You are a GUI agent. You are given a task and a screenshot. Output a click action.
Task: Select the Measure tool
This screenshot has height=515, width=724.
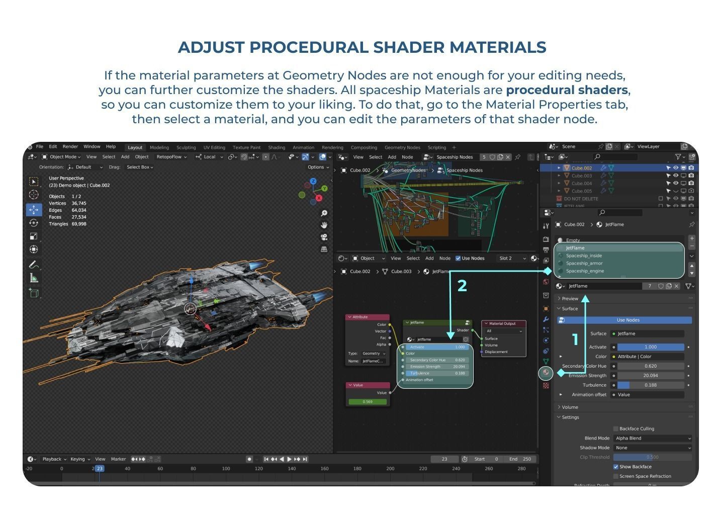(x=34, y=278)
